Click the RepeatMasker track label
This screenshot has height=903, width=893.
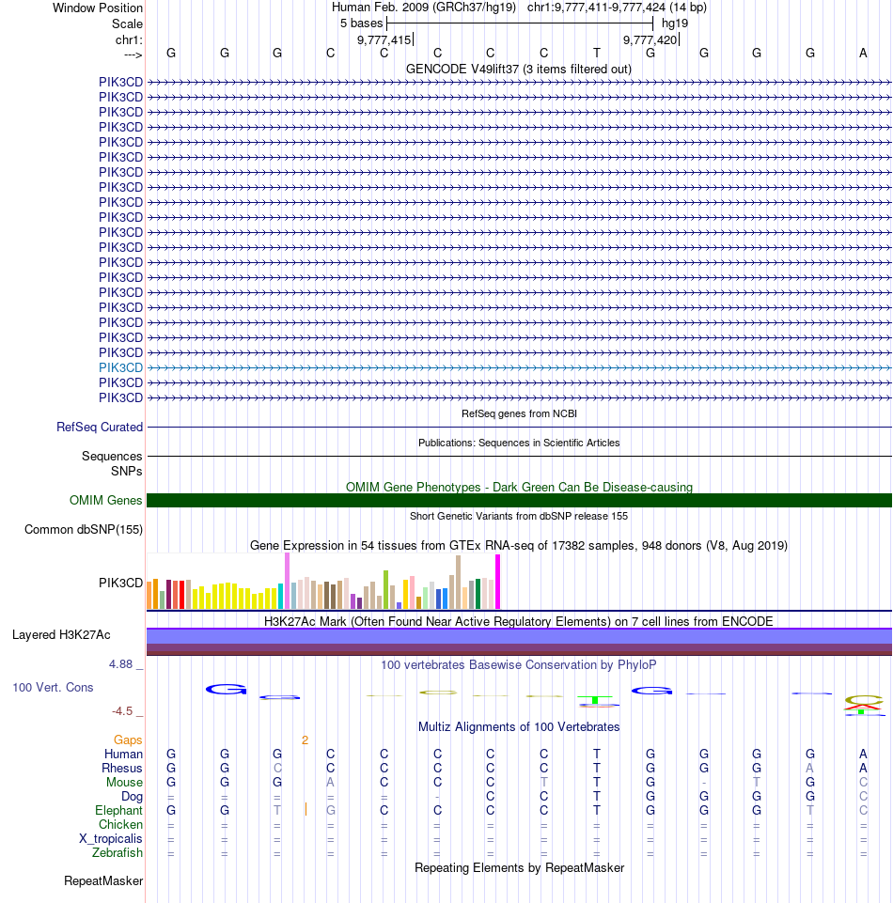tap(103, 881)
